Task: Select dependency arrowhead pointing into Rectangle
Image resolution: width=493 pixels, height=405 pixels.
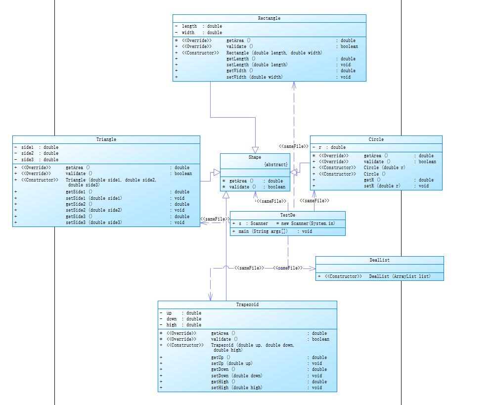Action: click(x=294, y=85)
